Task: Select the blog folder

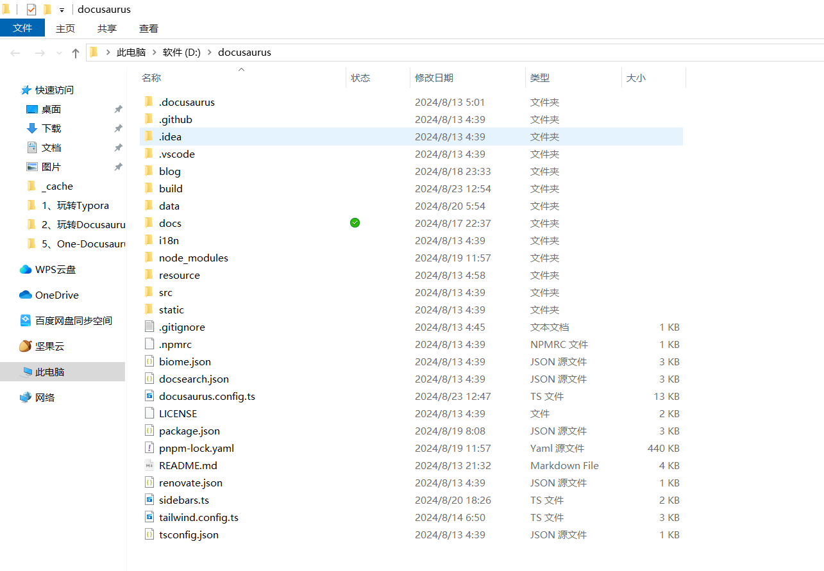Action: click(169, 172)
